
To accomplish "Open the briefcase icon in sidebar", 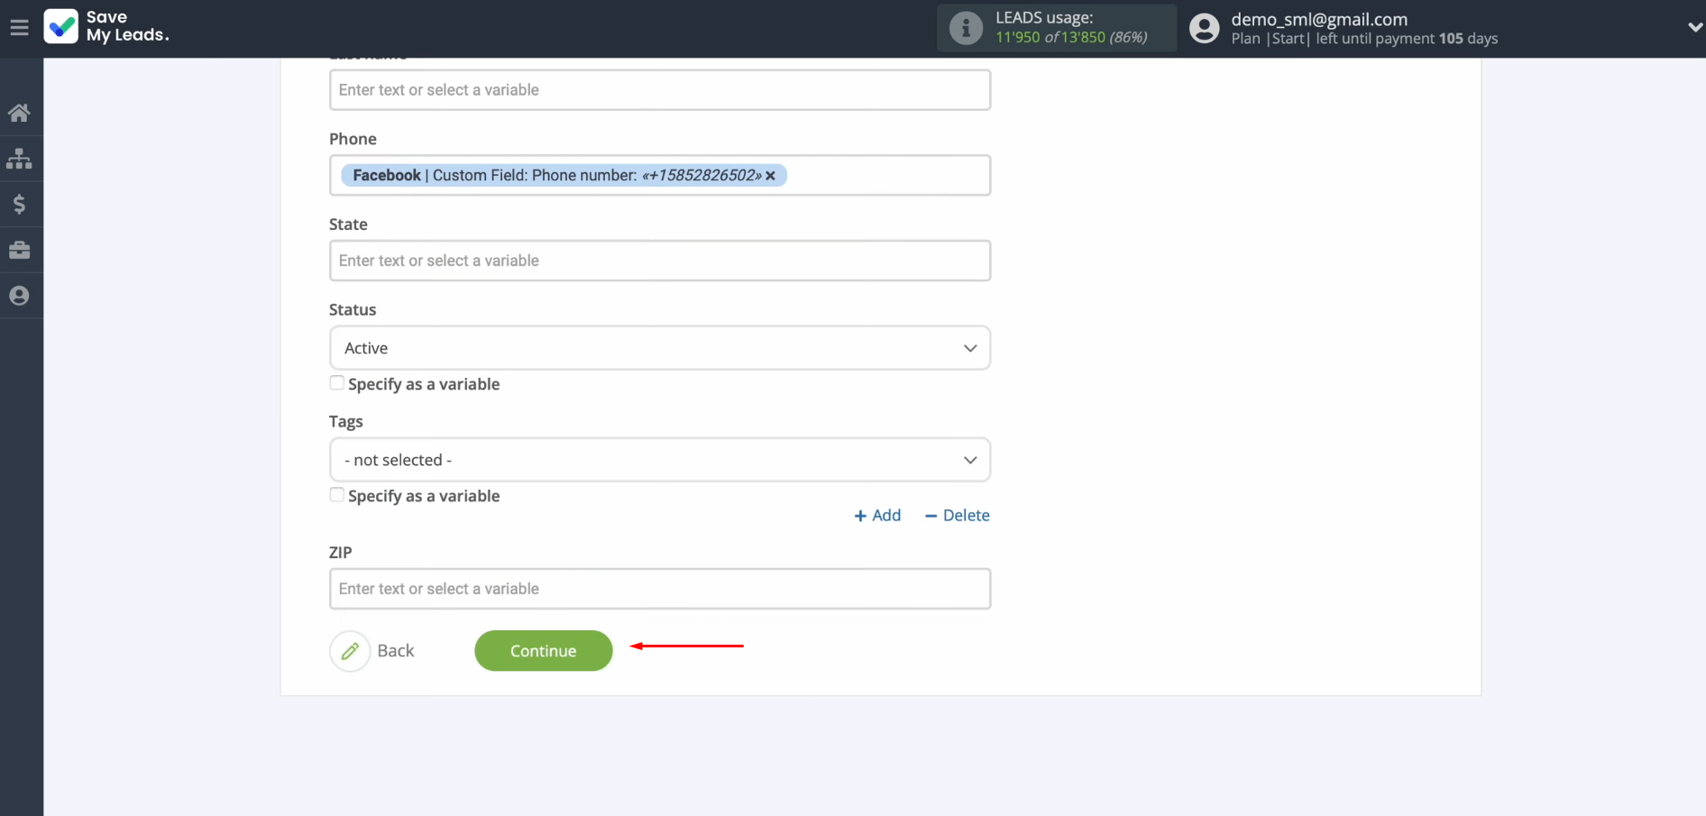I will tap(19, 250).
